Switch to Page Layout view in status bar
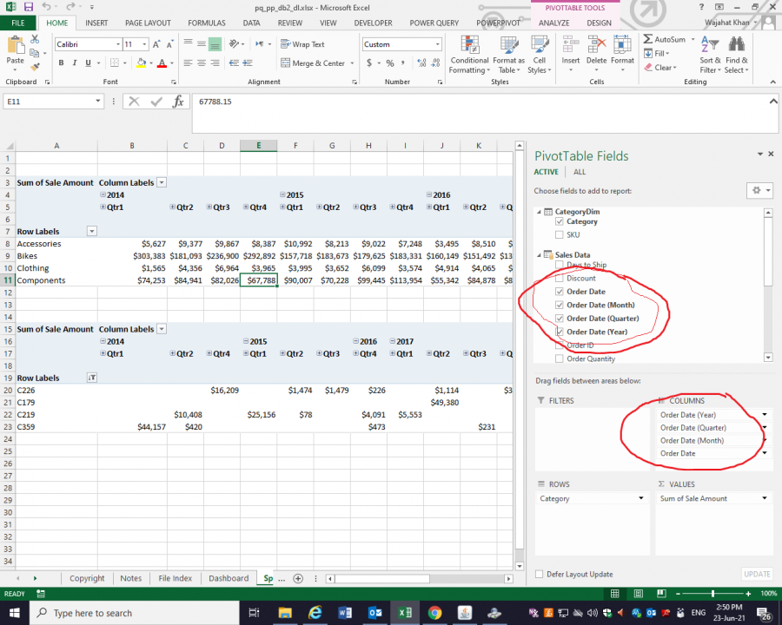782x625 pixels. (639, 594)
